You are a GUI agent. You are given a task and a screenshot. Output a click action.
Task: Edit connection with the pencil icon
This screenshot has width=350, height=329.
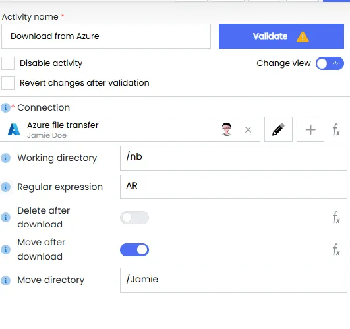pos(278,129)
